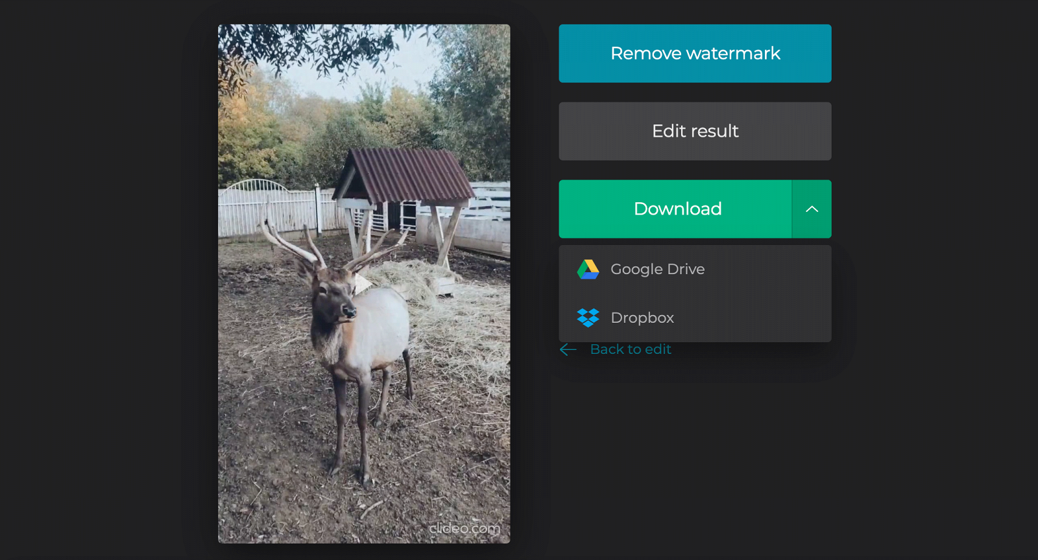This screenshot has width=1038, height=560.
Task: Click the white fence in the video preview
Action: click(x=272, y=211)
